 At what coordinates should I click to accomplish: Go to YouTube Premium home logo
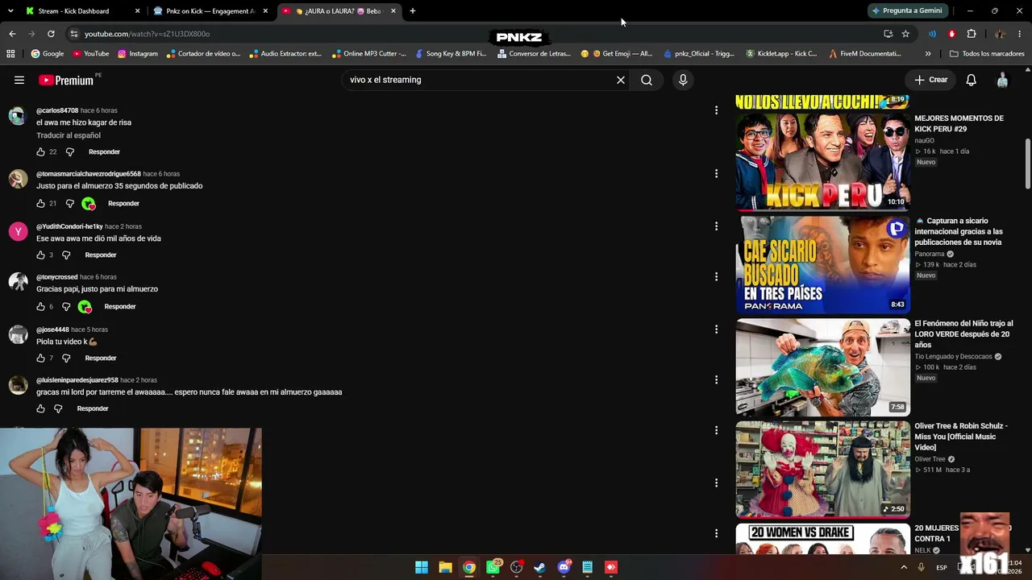[66, 80]
